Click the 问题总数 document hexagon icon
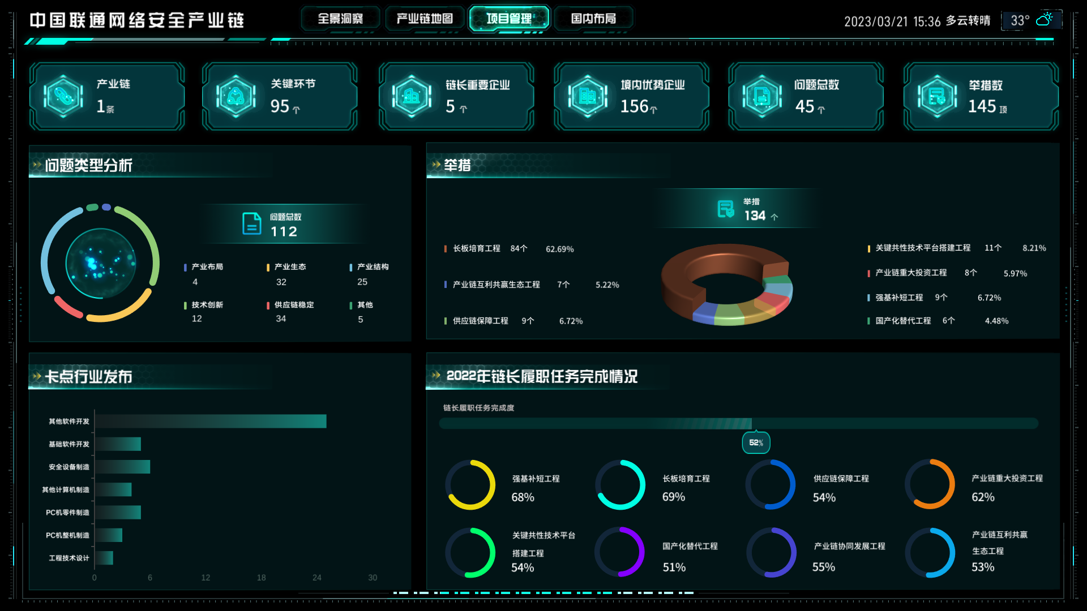This screenshot has width=1087, height=611. coord(762,97)
